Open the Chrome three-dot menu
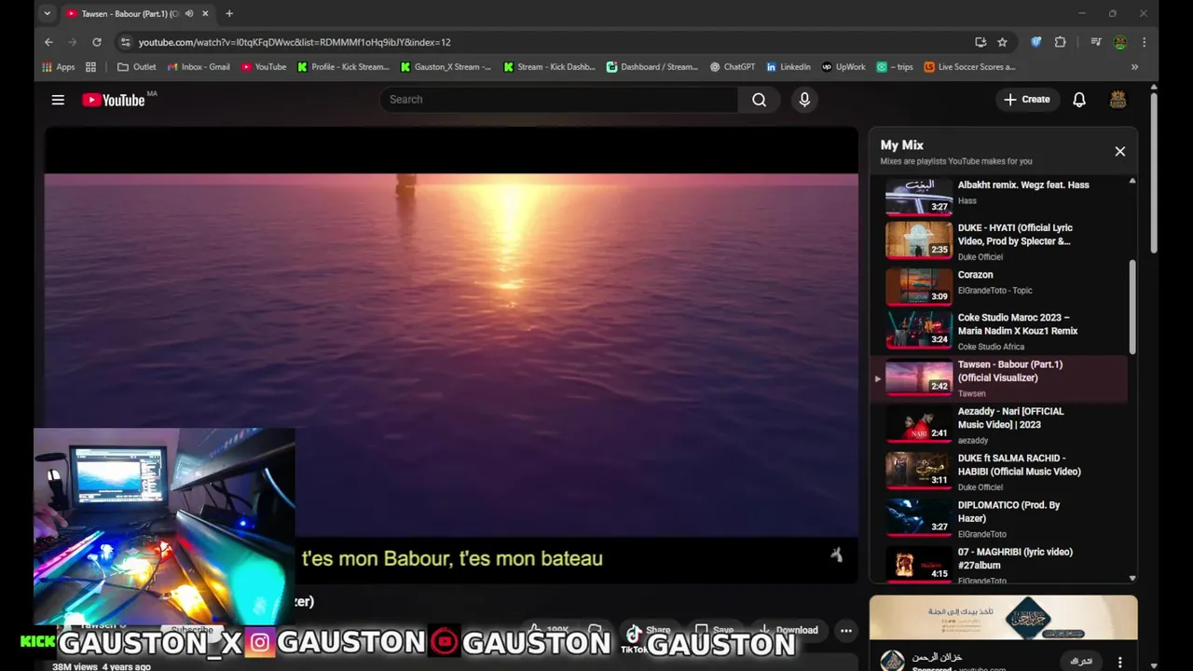The width and height of the screenshot is (1193, 671). pyautogui.click(x=1144, y=42)
